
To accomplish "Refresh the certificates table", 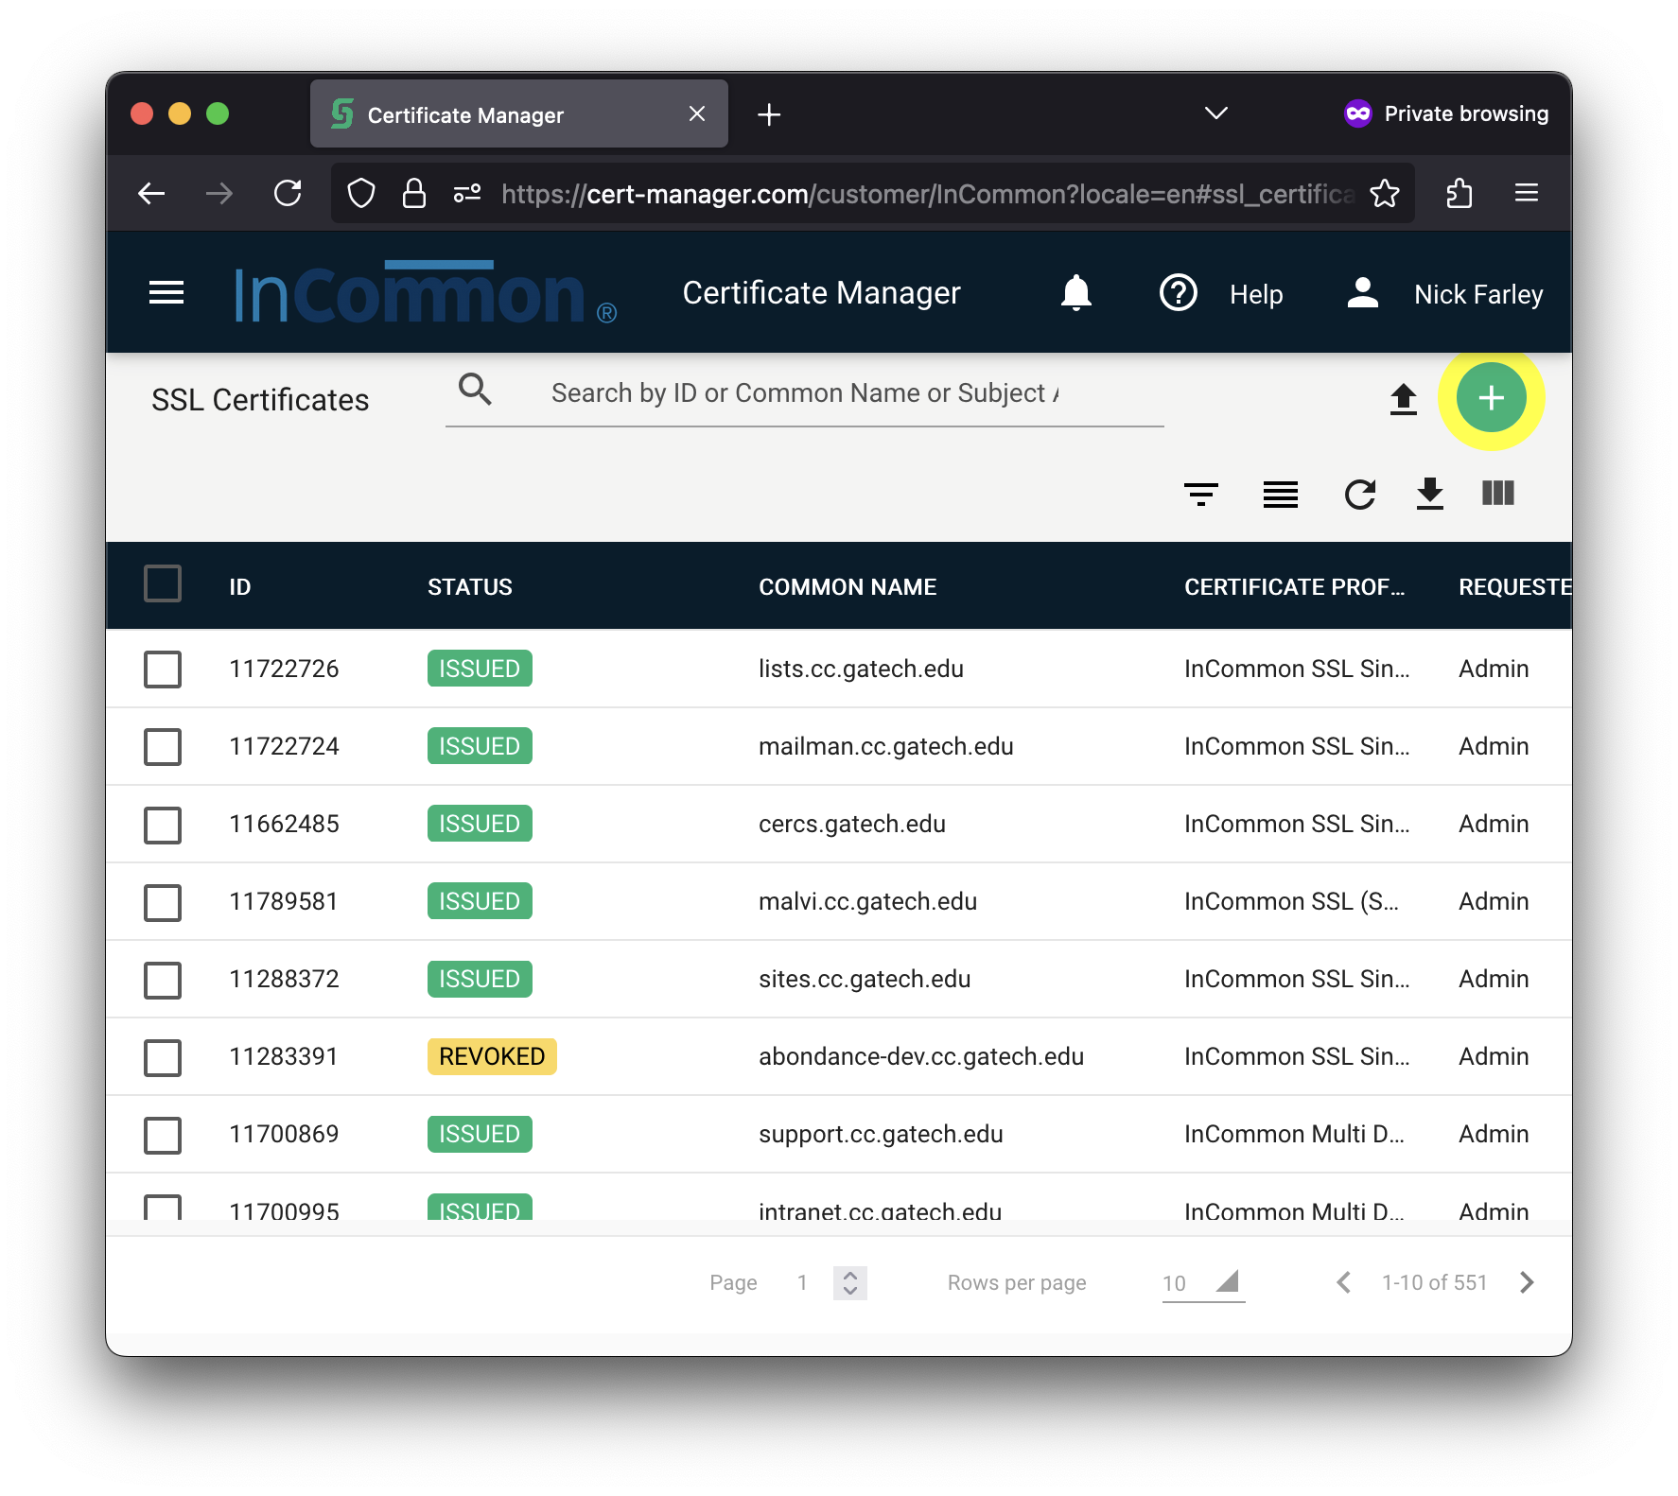I will [1360, 494].
